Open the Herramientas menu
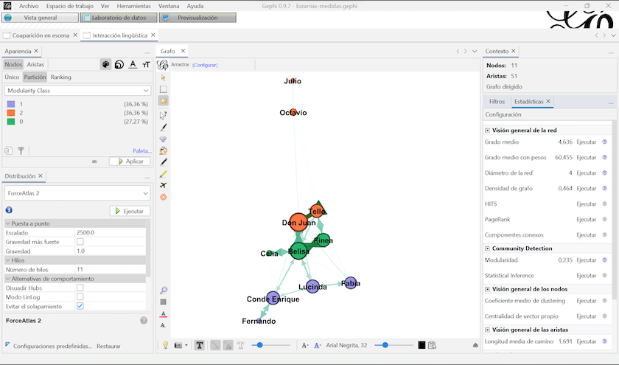619x365 pixels. coord(133,5)
